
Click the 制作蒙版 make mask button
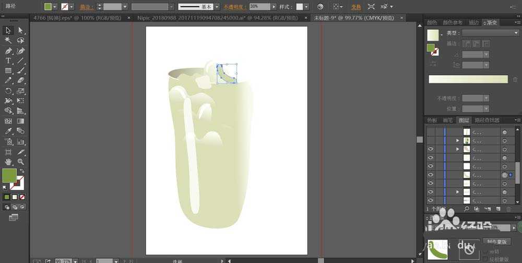coord(496,241)
